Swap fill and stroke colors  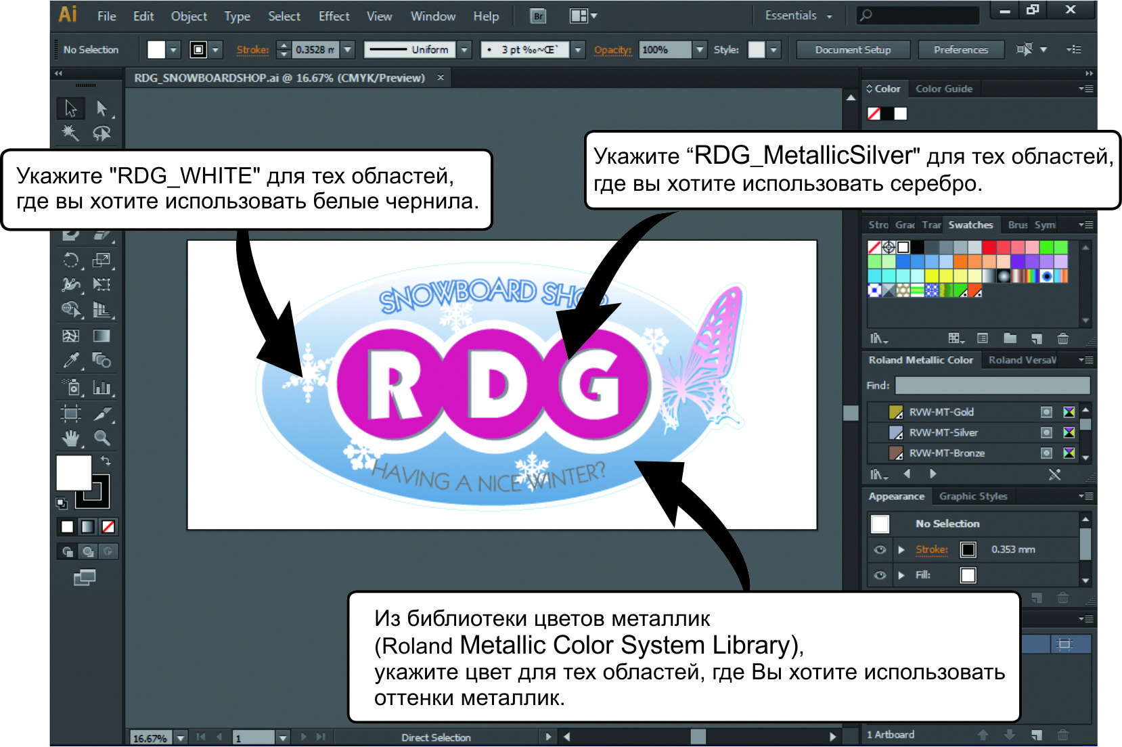pos(106,460)
